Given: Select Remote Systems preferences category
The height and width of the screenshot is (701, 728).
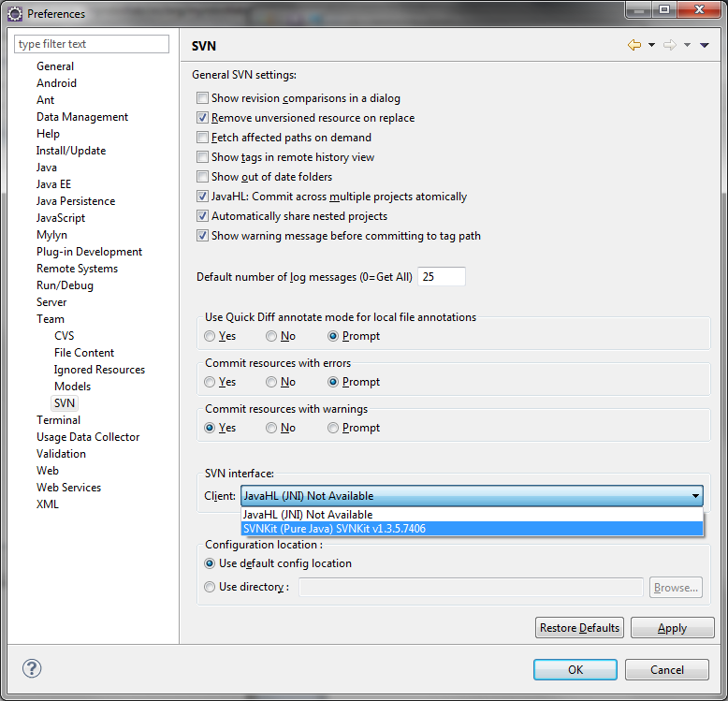Looking at the screenshot, I should point(77,269).
